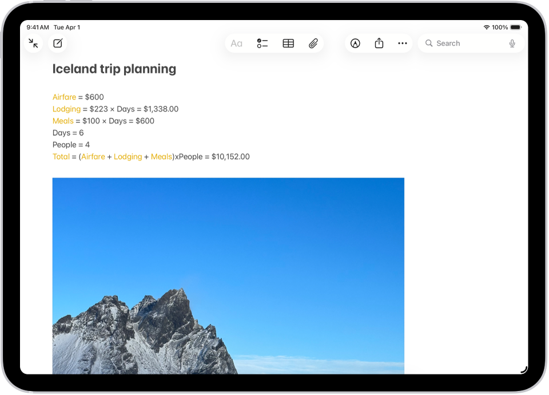Open the magnifying glass search icon
Screen dimensions: 549x395
point(429,43)
